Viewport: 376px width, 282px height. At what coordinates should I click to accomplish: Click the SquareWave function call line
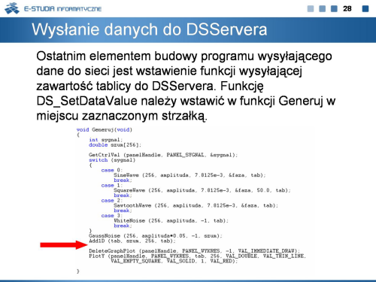tap(202, 190)
